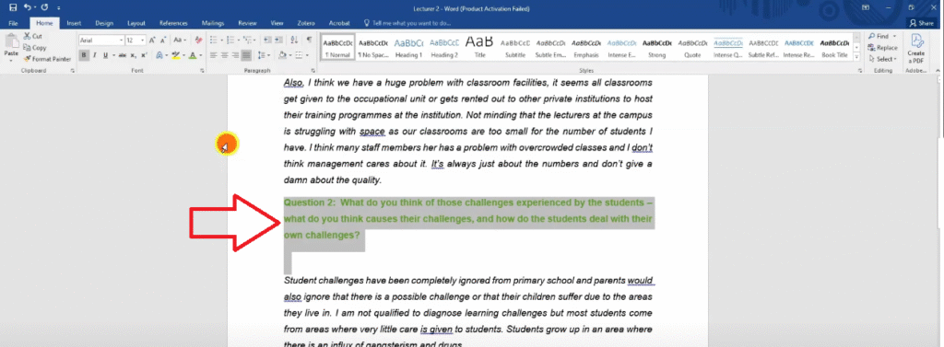The height and width of the screenshot is (347, 944).
Task: Apply subscript formatting
Action: coord(133,55)
